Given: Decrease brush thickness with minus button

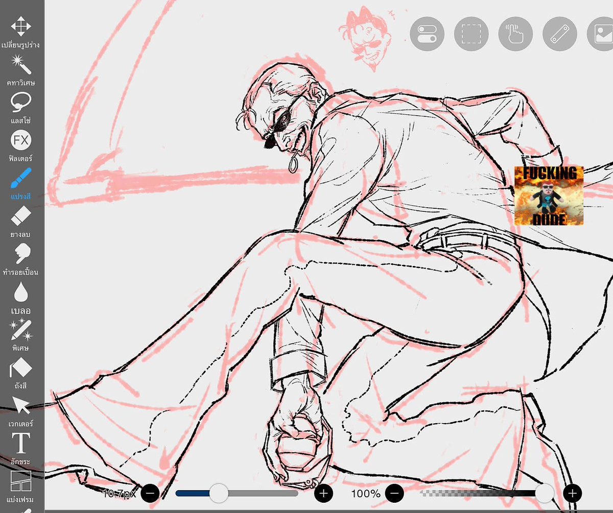Looking at the screenshot, I should (150, 493).
